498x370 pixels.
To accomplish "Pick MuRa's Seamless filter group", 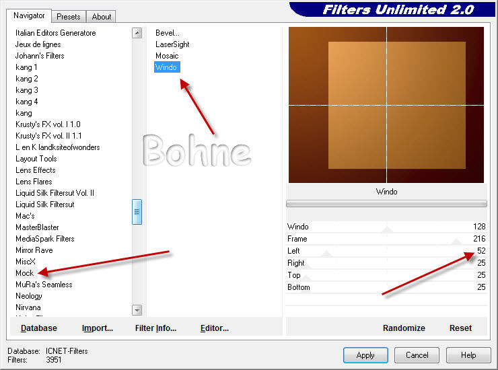I will pyautogui.click(x=44, y=285).
